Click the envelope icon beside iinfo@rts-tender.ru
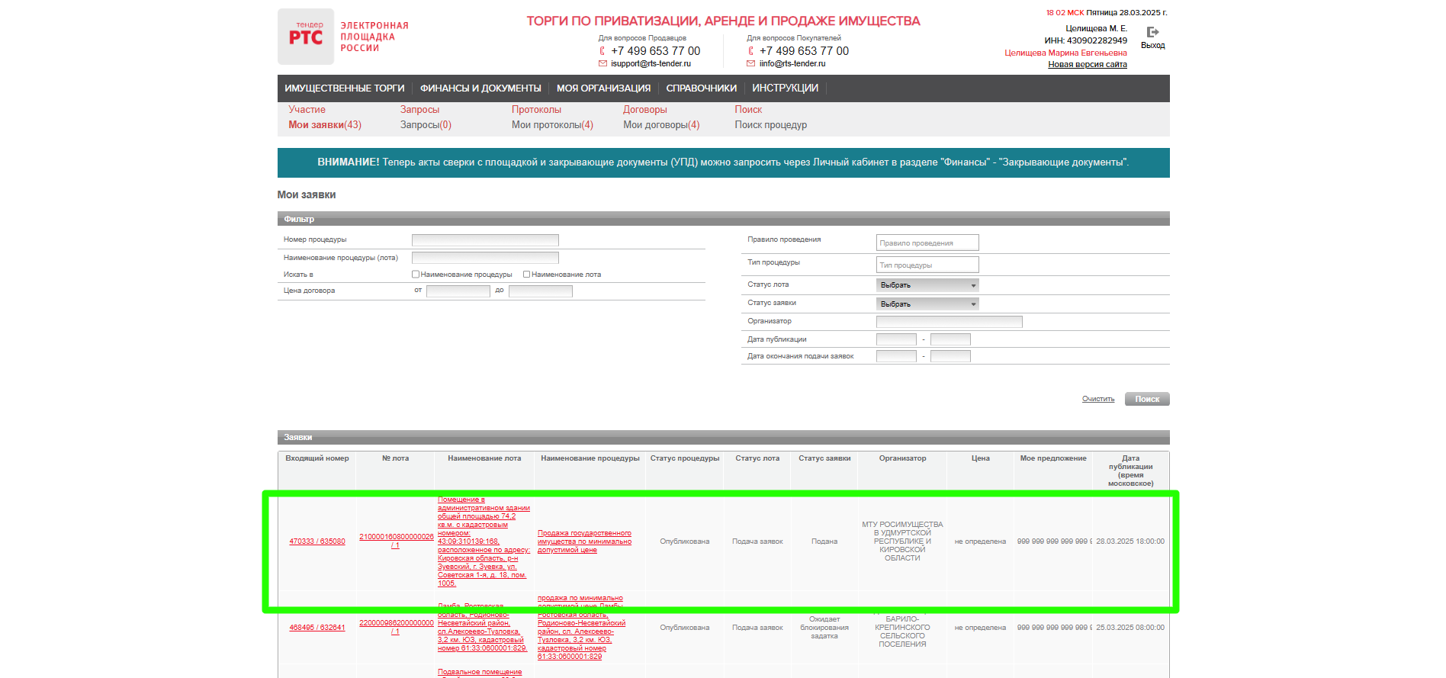 click(x=750, y=64)
